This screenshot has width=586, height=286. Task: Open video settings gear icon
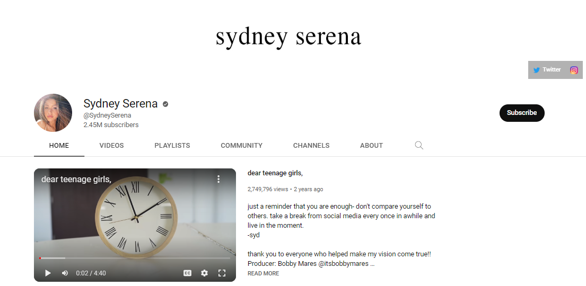click(204, 273)
